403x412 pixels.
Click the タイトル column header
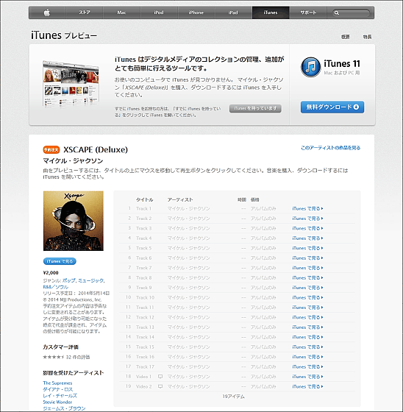click(144, 199)
